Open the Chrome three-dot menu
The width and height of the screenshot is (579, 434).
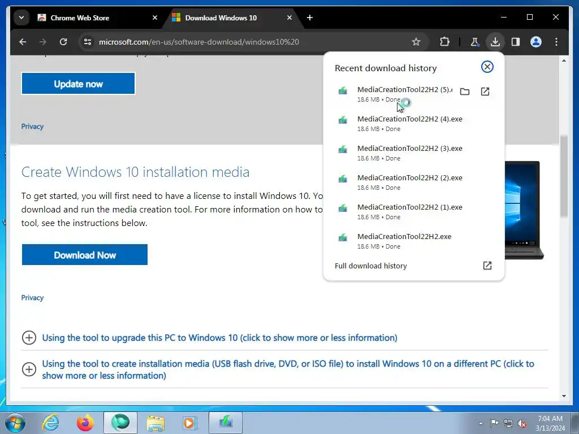click(x=556, y=42)
